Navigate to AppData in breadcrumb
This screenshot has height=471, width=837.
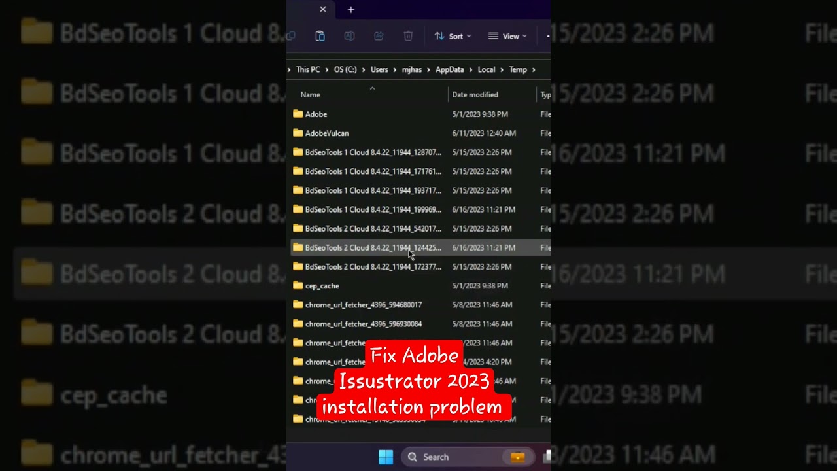450,69
